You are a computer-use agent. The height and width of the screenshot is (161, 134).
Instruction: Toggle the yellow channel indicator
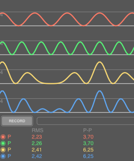tap(3, 150)
